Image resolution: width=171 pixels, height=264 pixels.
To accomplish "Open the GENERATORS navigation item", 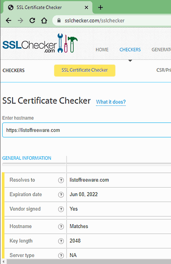I will (x=161, y=50).
